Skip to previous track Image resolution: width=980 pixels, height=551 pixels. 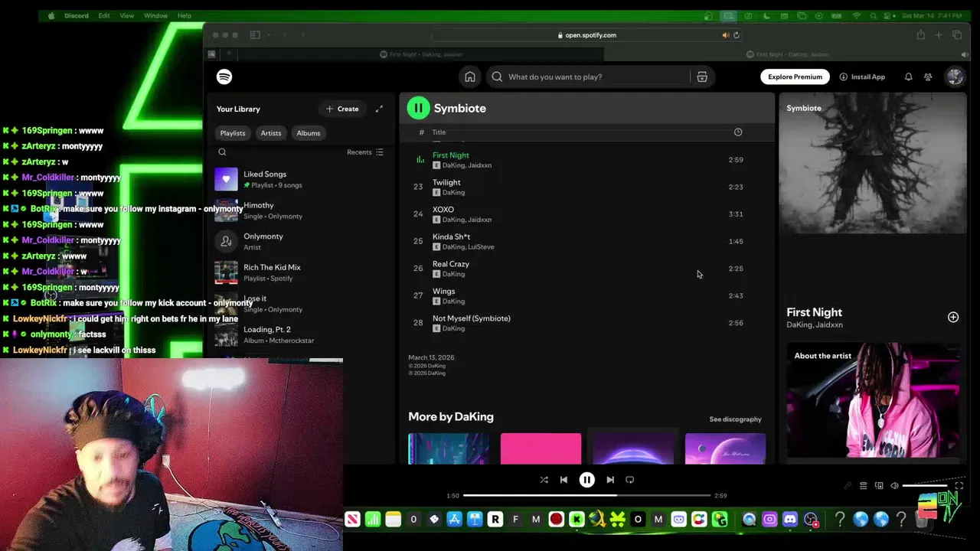pyautogui.click(x=563, y=480)
